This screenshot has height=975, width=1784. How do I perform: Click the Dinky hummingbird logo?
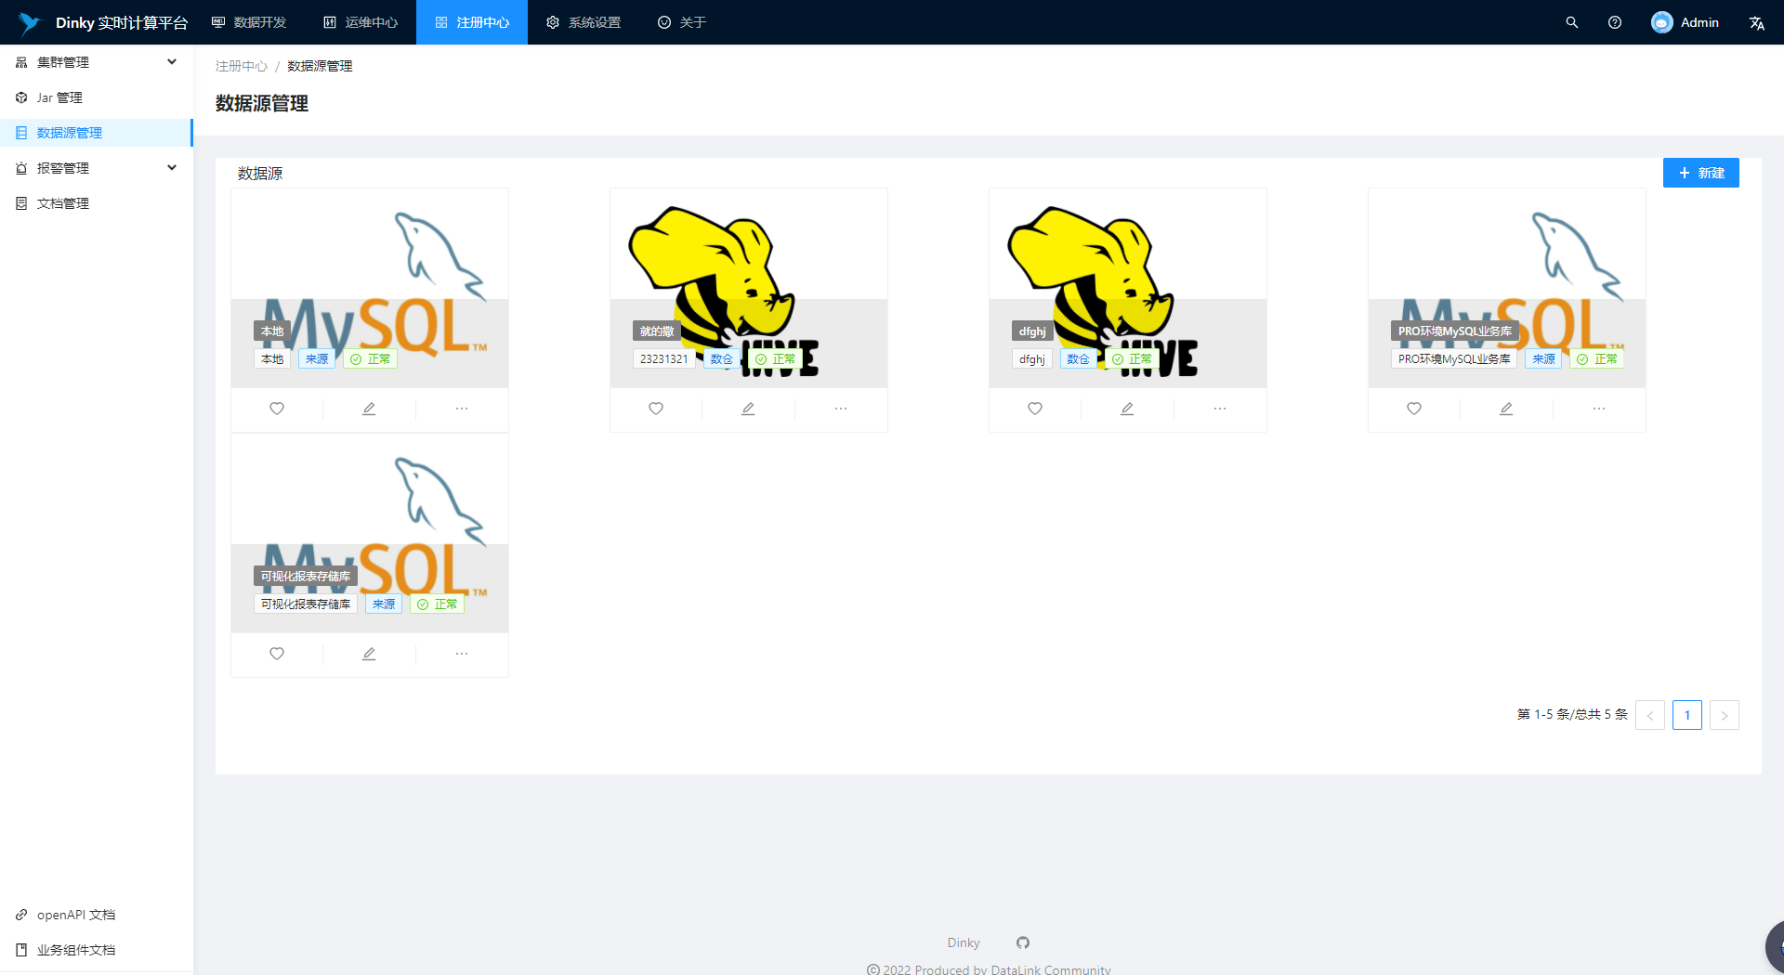tap(29, 22)
